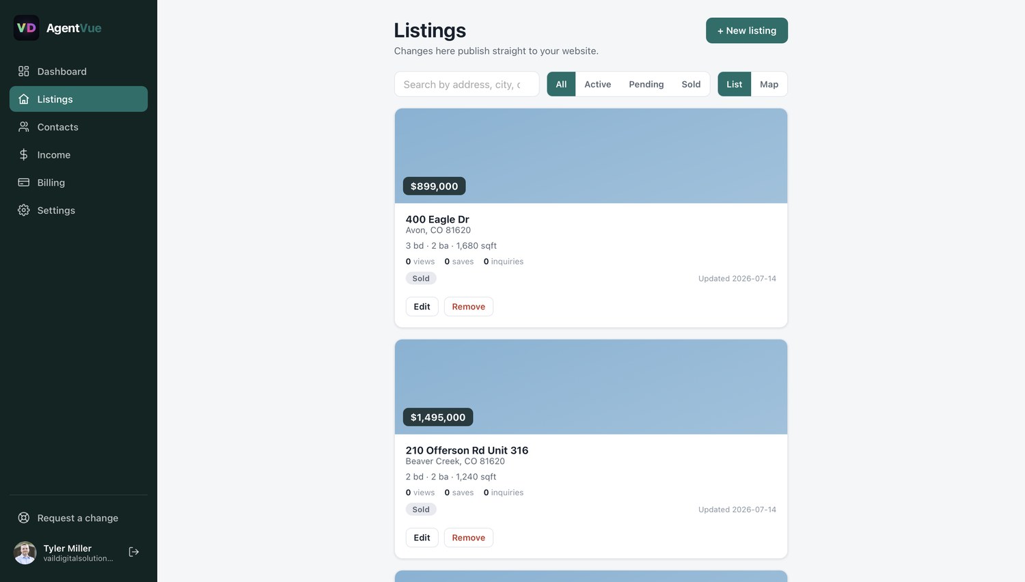Screen dimensions: 1025x582
Task: Switch to List view
Action: click(735, 84)
